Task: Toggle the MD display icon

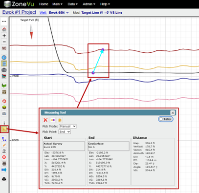Action: tap(4, 48)
